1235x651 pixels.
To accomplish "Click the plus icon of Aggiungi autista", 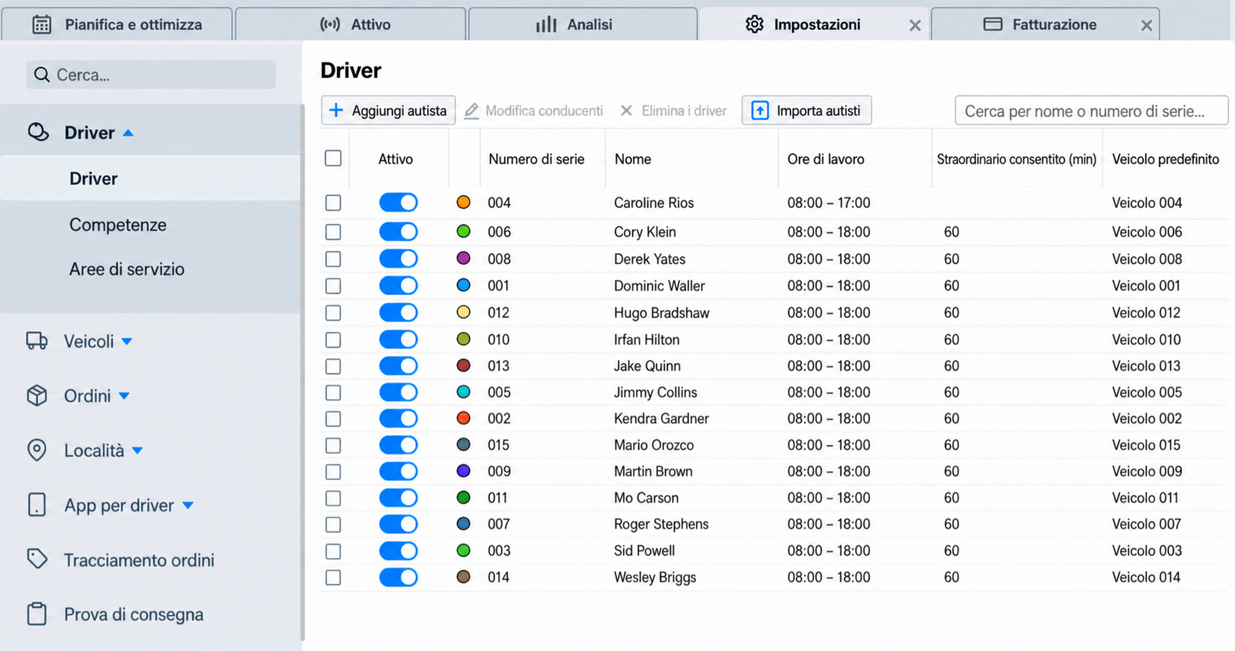I will click(x=336, y=110).
